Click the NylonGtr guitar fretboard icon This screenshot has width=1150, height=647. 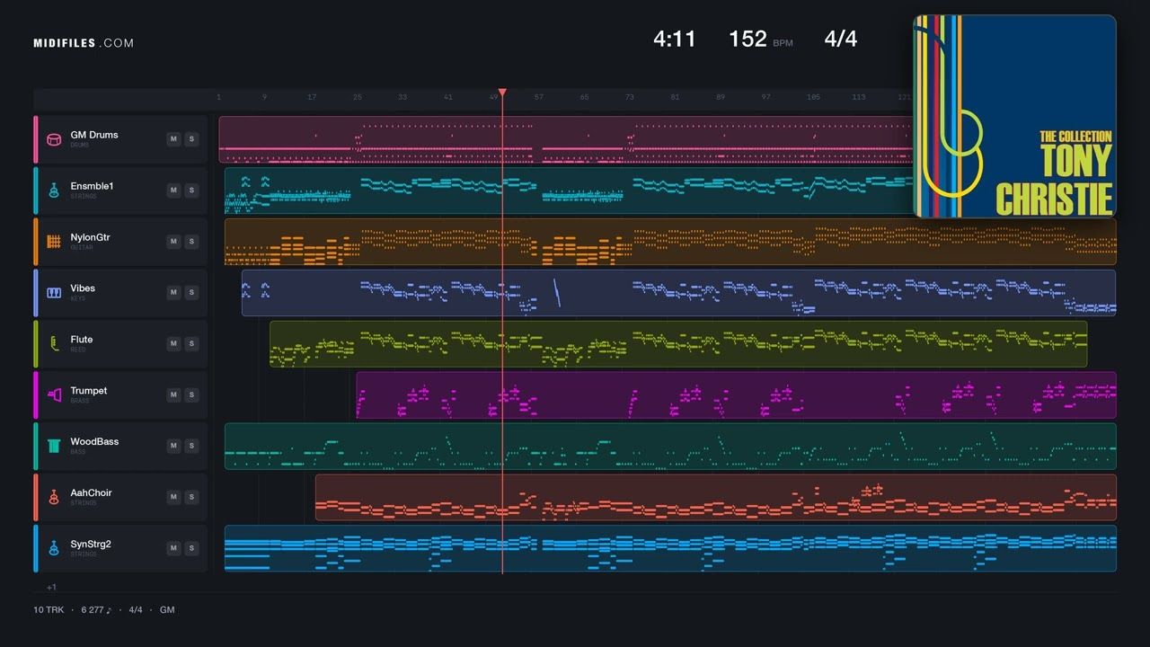click(54, 242)
